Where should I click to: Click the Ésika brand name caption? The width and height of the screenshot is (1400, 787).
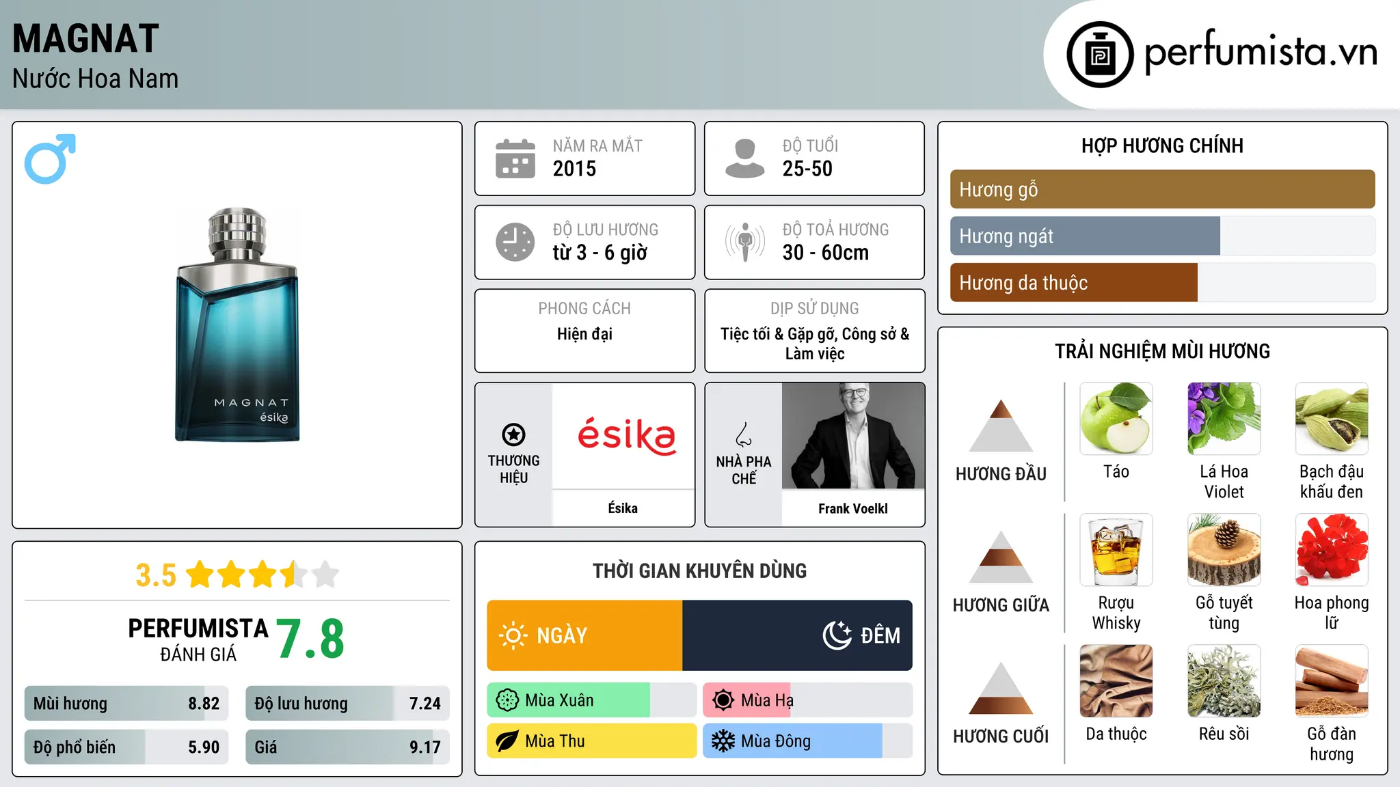[623, 508]
